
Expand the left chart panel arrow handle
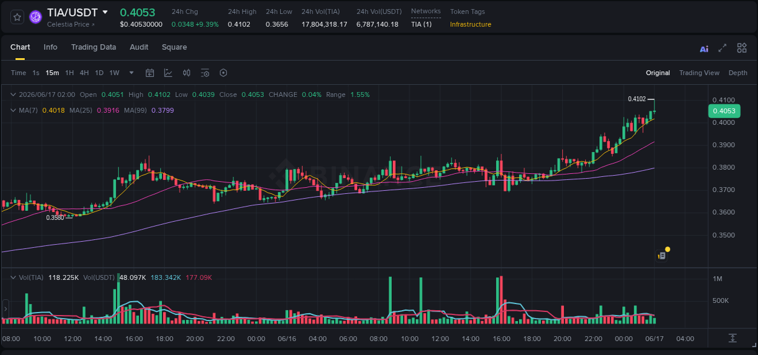[x=5, y=309]
